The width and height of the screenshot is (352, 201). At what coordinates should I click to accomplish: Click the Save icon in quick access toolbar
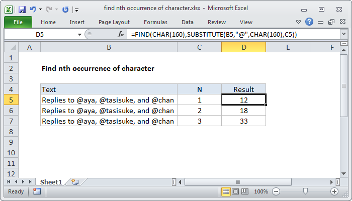click(x=22, y=10)
